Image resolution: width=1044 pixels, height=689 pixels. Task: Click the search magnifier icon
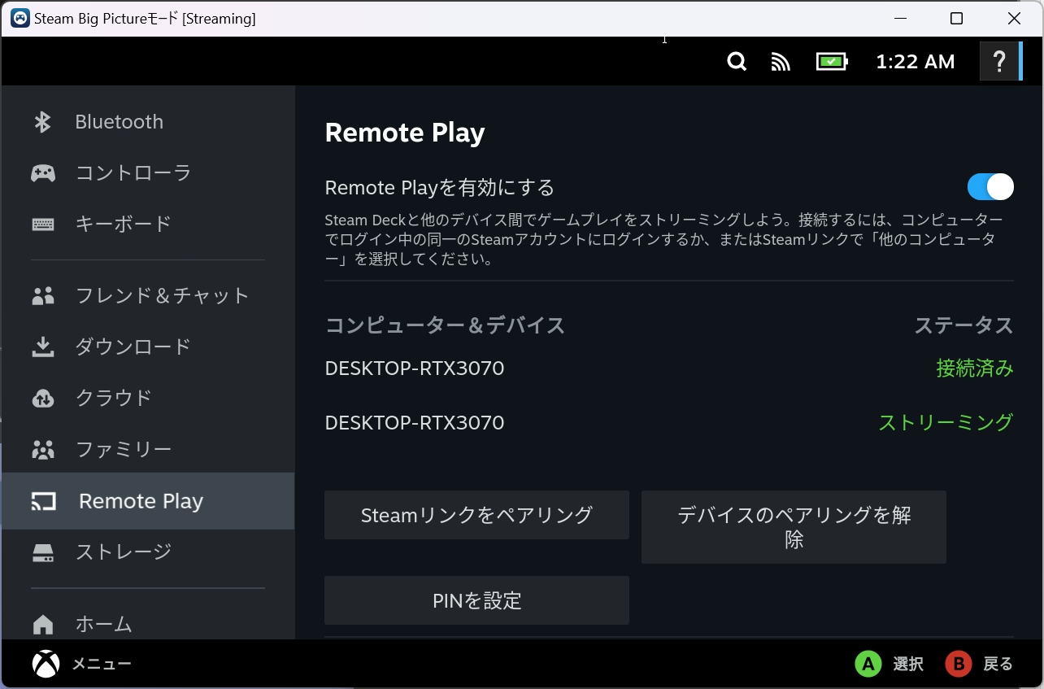pyautogui.click(x=737, y=62)
